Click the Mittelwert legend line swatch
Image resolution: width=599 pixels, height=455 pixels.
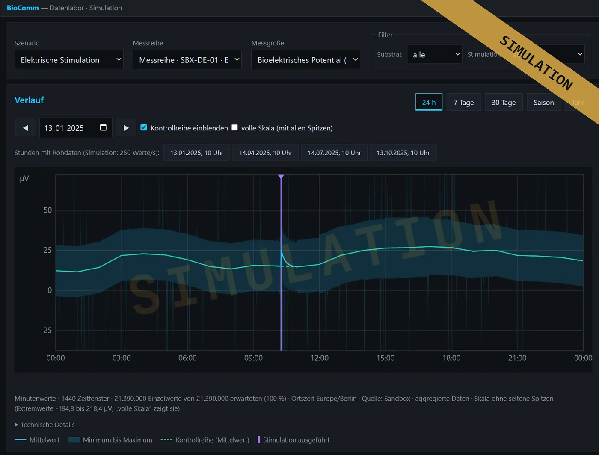tap(21, 440)
